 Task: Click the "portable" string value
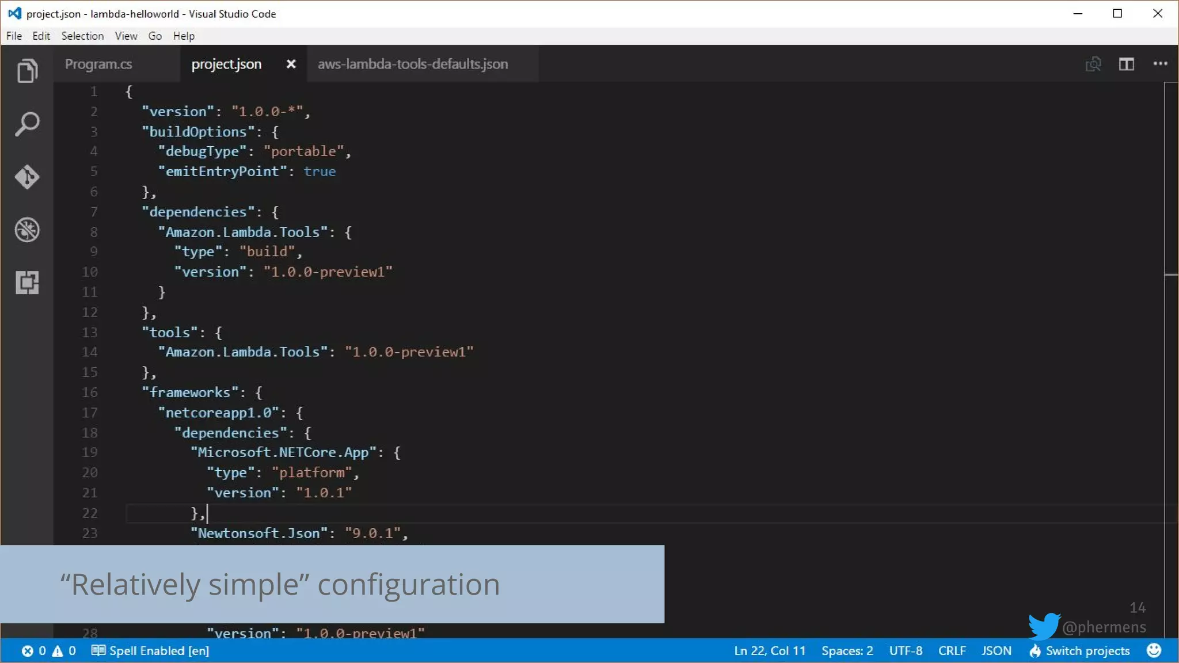click(303, 151)
